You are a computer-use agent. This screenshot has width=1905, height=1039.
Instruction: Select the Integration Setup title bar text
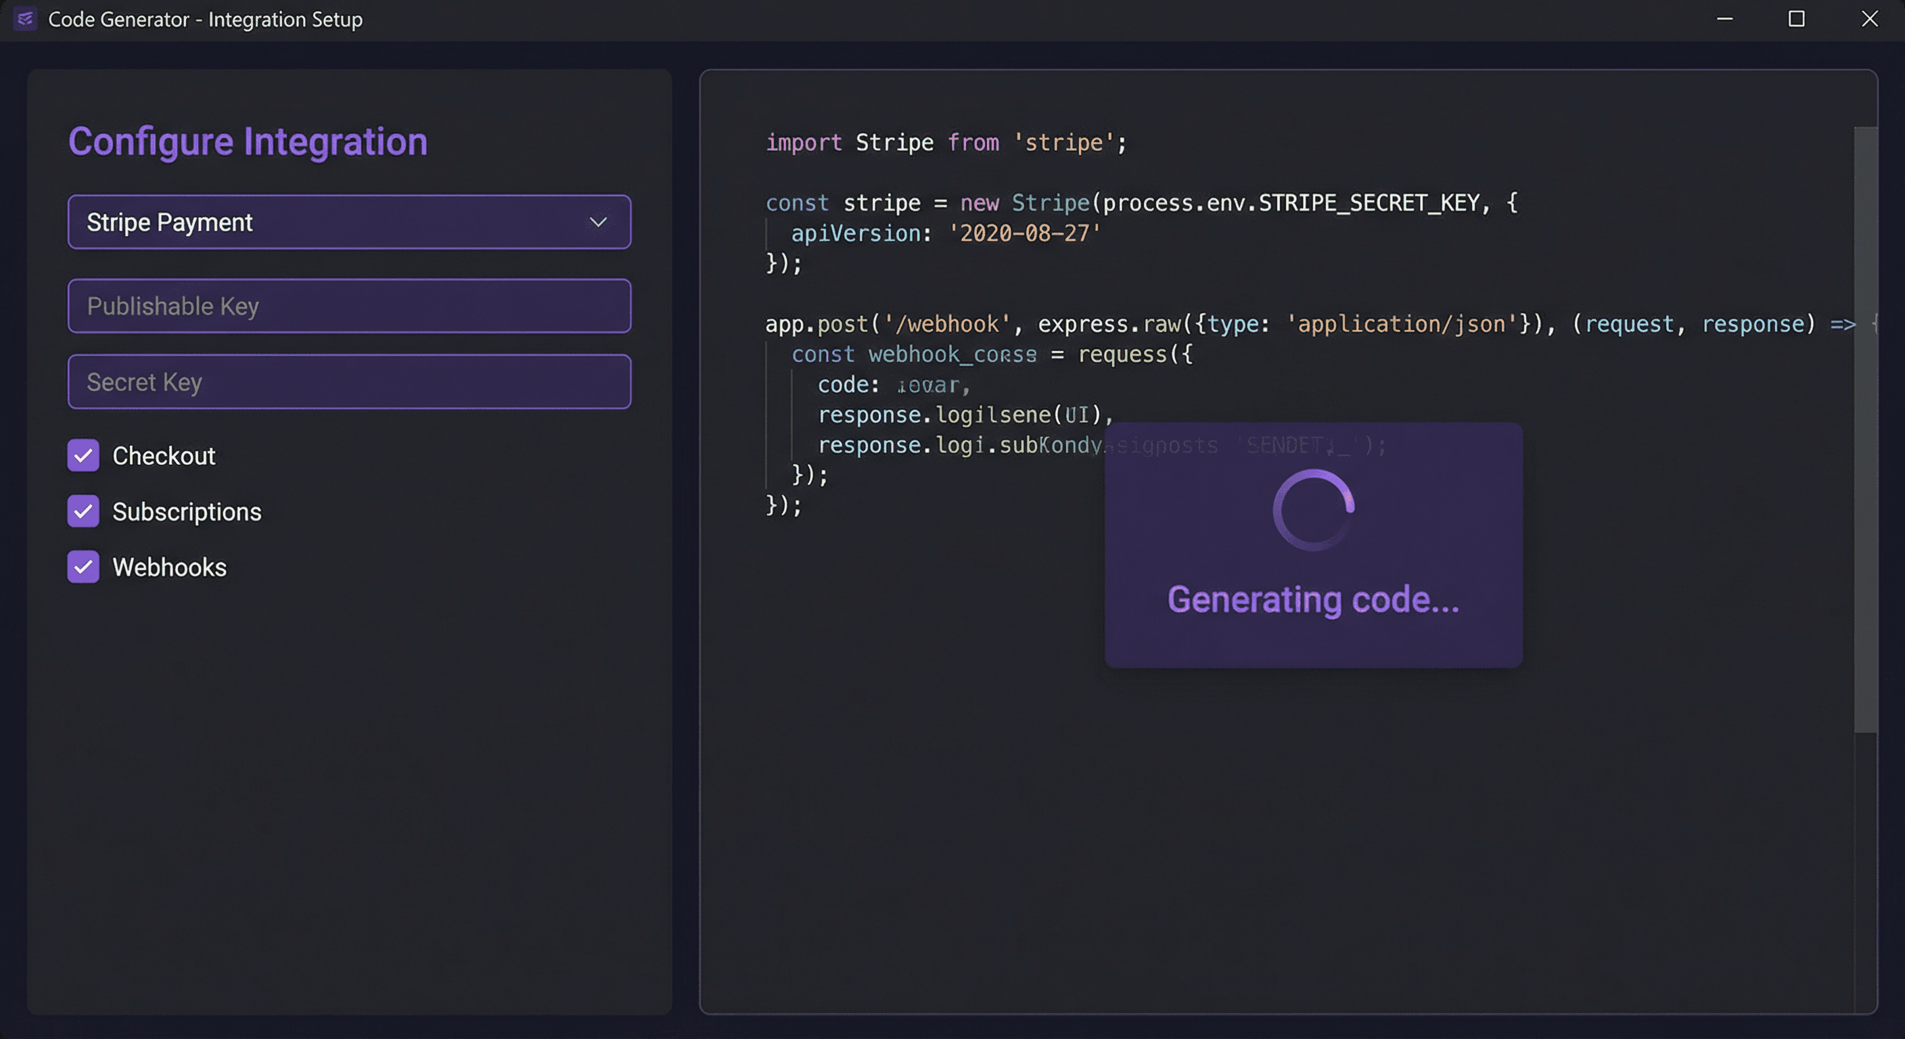tap(205, 19)
